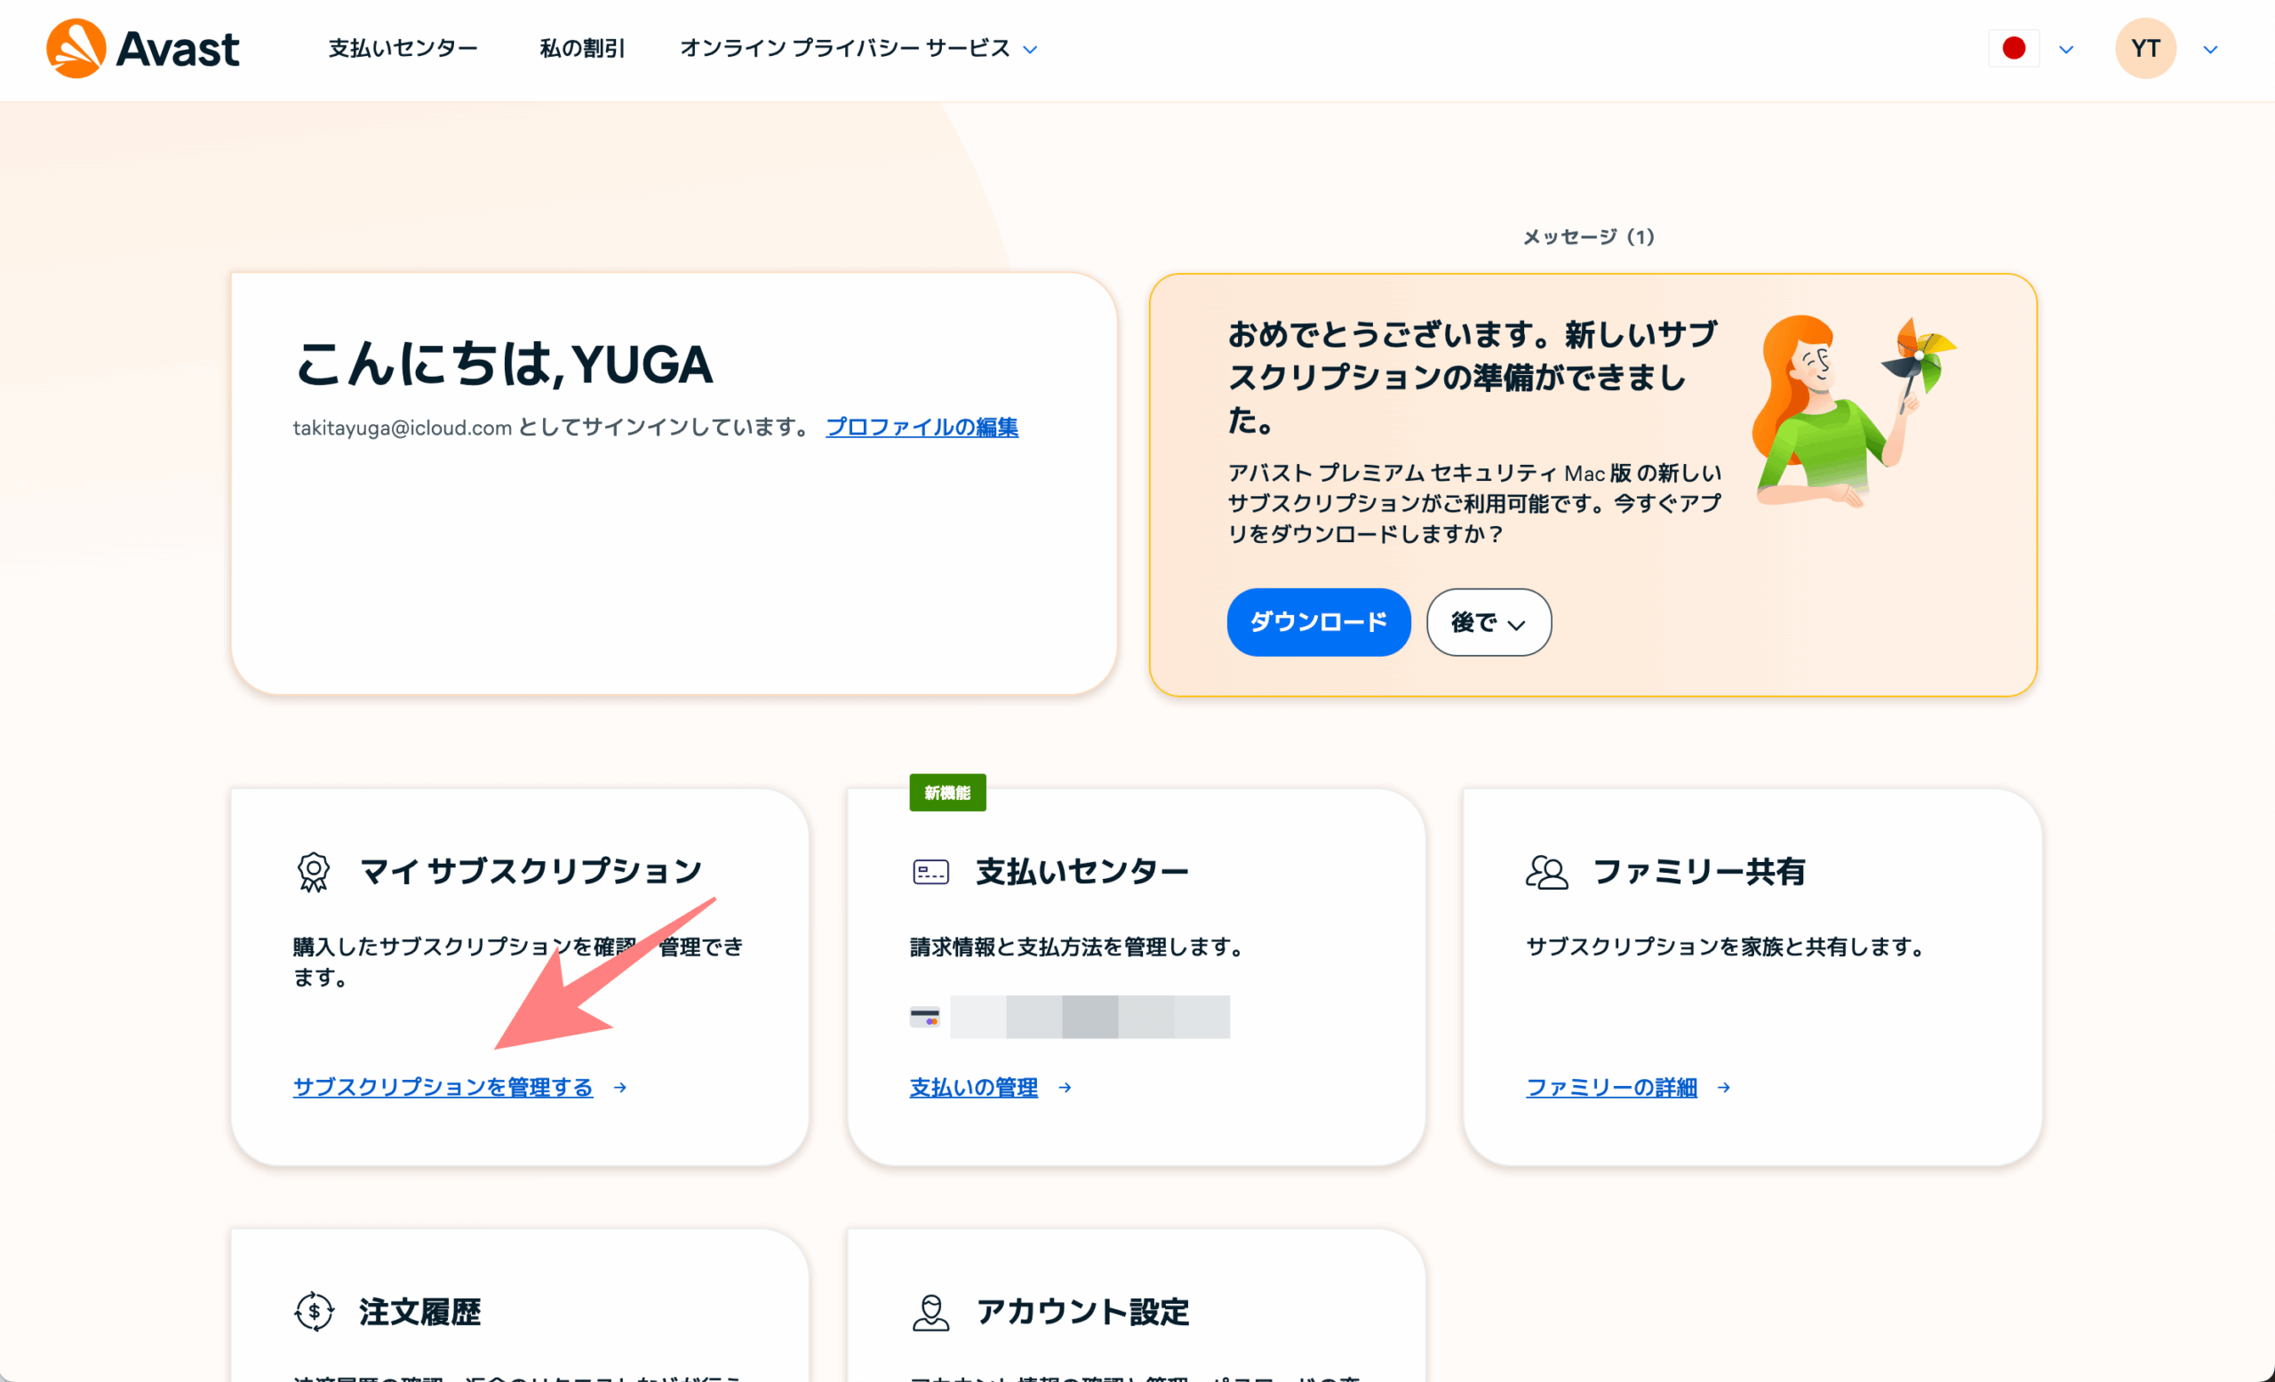Click the 注文履歴 dollar cycle icon
The height and width of the screenshot is (1382, 2275).
pyautogui.click(x=314, y=1312)
